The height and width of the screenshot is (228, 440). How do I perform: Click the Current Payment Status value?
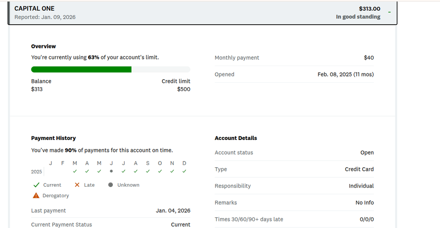click(x=180, y=224)
